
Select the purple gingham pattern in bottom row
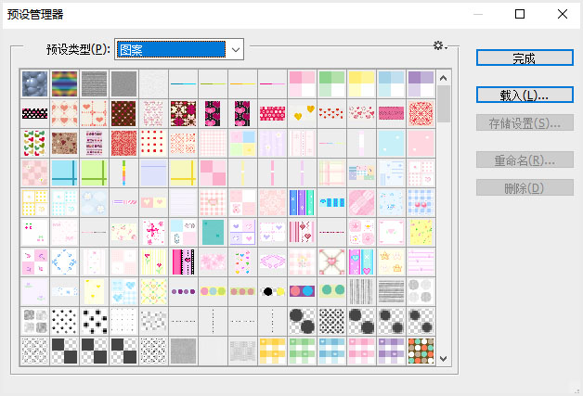point(392,351)
